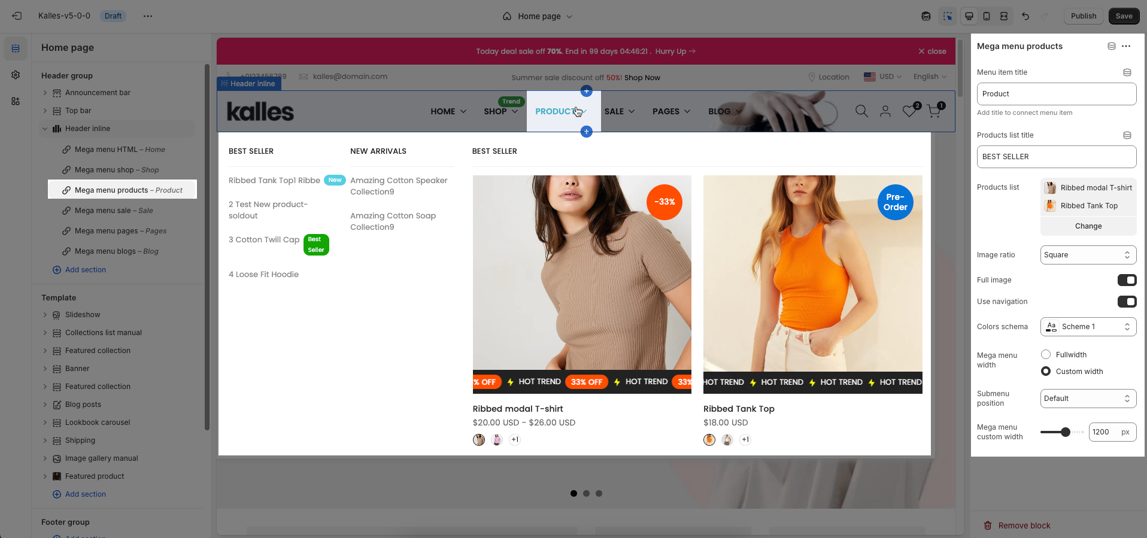Open the Image ratio Square dropdown
The image size is (1147, 538).
[1088, 255]
